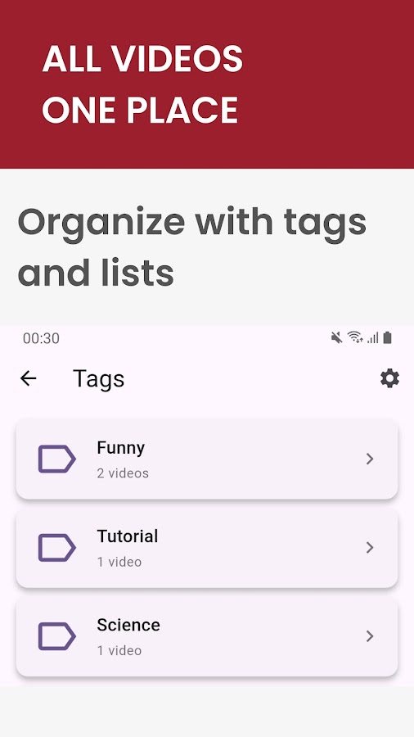Tap the back arrow beside Tags
Viewport: 414px width, 737px height.
coord(28,378)
